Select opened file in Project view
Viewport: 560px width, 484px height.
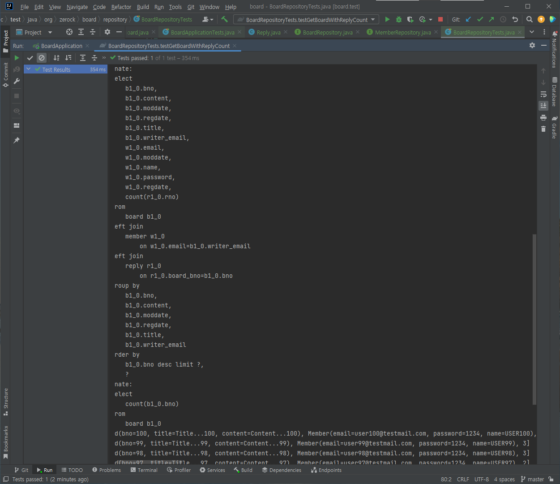point(69,32)
